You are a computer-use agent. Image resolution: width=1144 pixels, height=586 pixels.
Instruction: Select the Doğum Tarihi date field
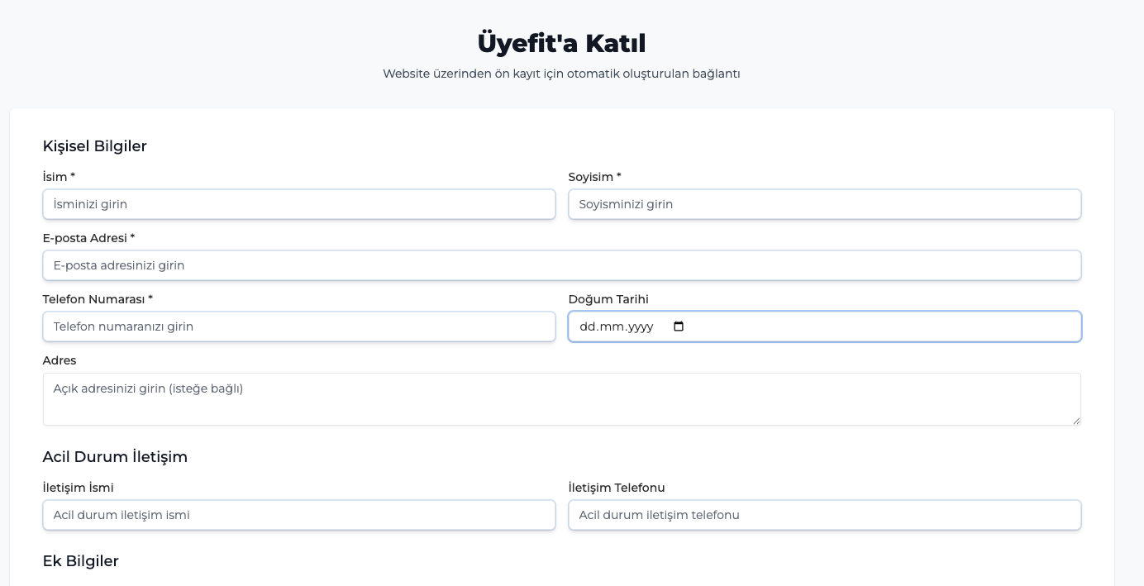[x=620, y=326]
